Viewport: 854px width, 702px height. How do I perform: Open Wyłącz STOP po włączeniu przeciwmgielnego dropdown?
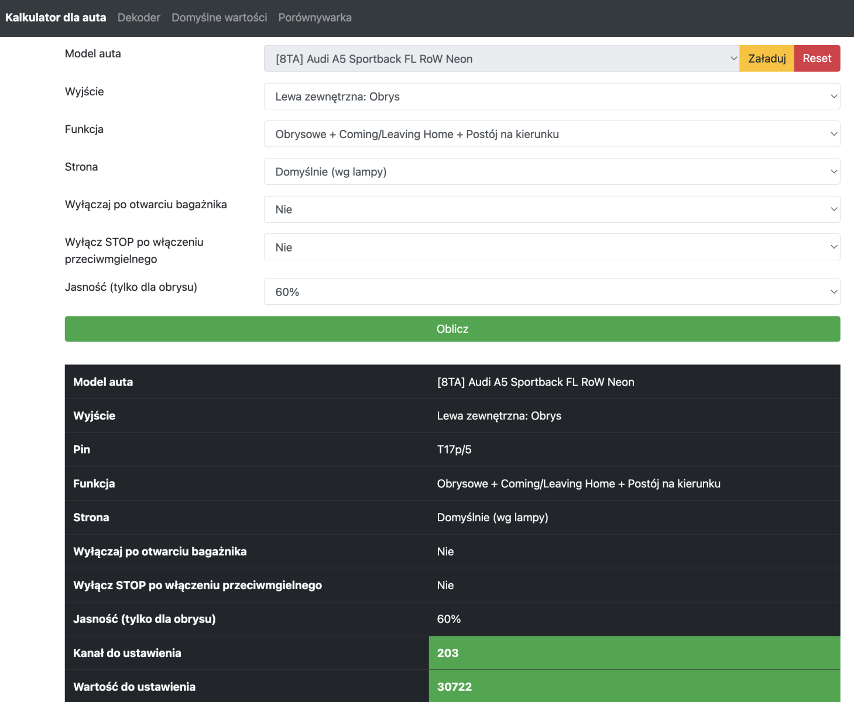click(x=552, y=247)
